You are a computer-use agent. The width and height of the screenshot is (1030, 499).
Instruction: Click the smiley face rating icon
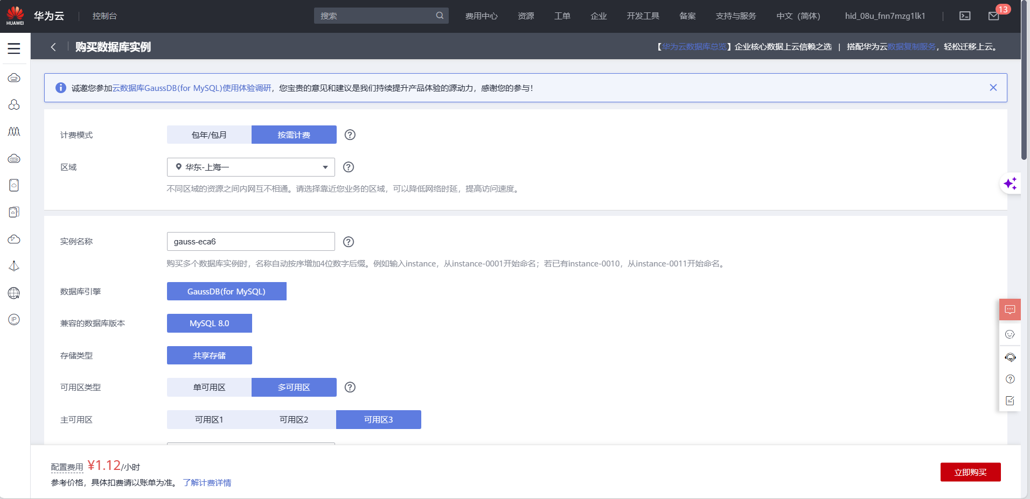point(1010,334)
